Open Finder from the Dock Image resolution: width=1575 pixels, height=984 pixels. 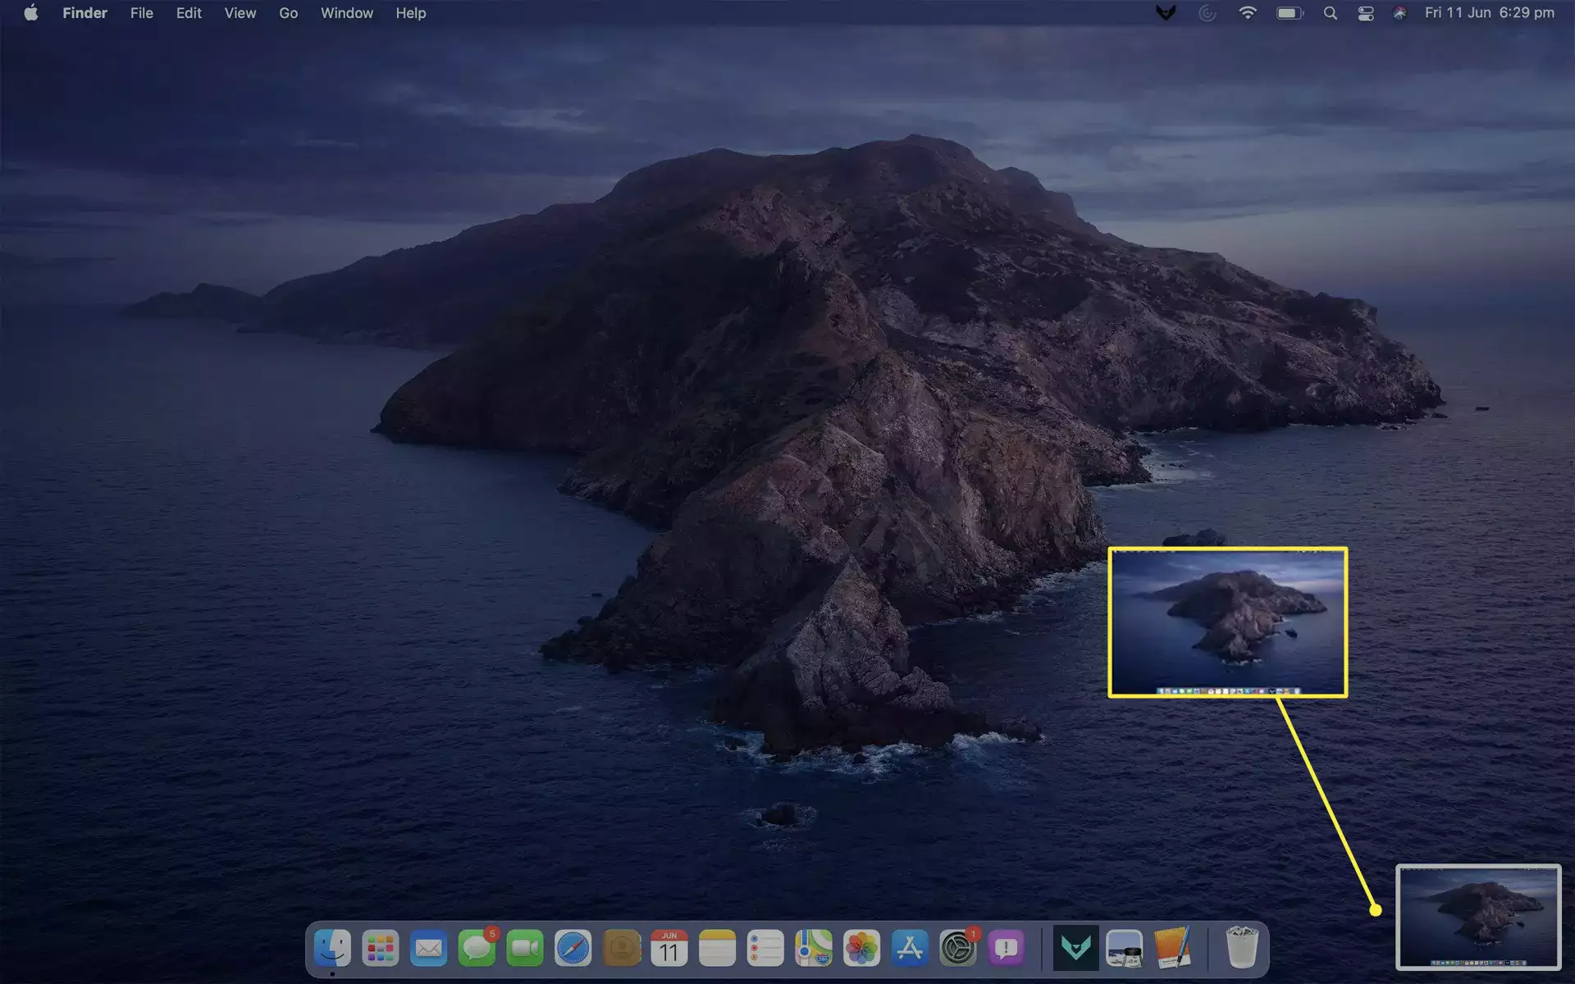click(332, 950)
